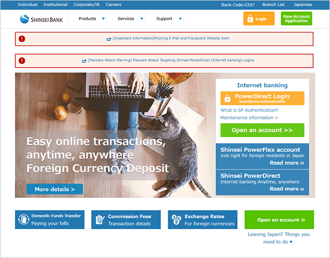The width and height of the screenshot is (330, 258).
Task: Open What is SP Authentication link
Action: (x=249, y=110)
